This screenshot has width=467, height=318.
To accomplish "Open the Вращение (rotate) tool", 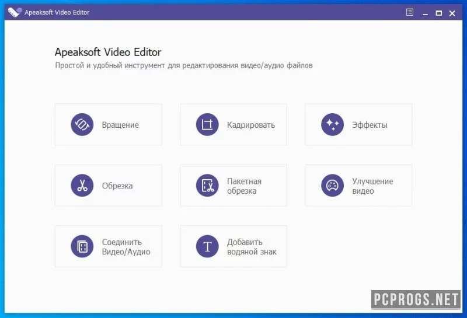I will 108,124.
